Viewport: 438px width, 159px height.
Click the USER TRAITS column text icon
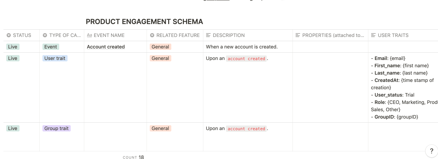click(x=374, y=35)
